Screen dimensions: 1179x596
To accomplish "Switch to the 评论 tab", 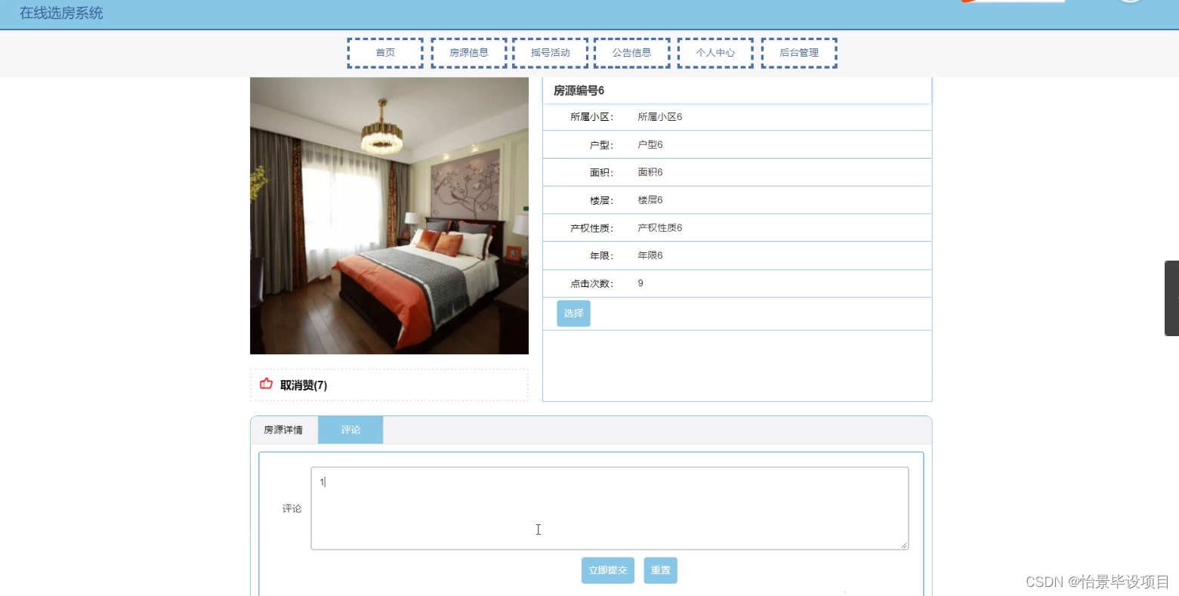I will [350, 429].
